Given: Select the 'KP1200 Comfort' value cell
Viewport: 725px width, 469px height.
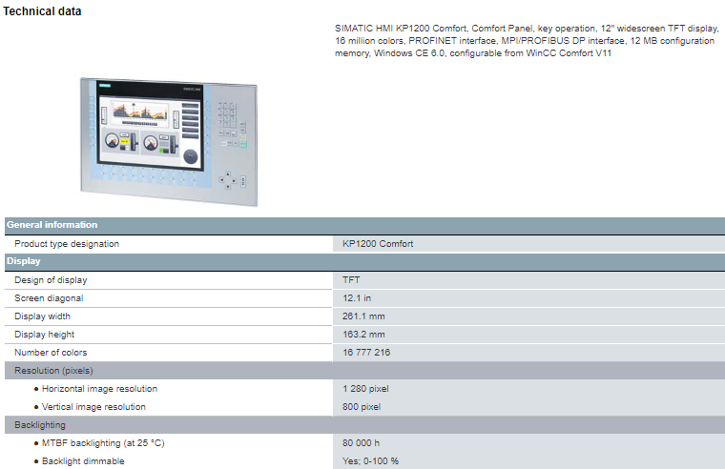Looking at the screenshot, I should (x=528, y=243).
